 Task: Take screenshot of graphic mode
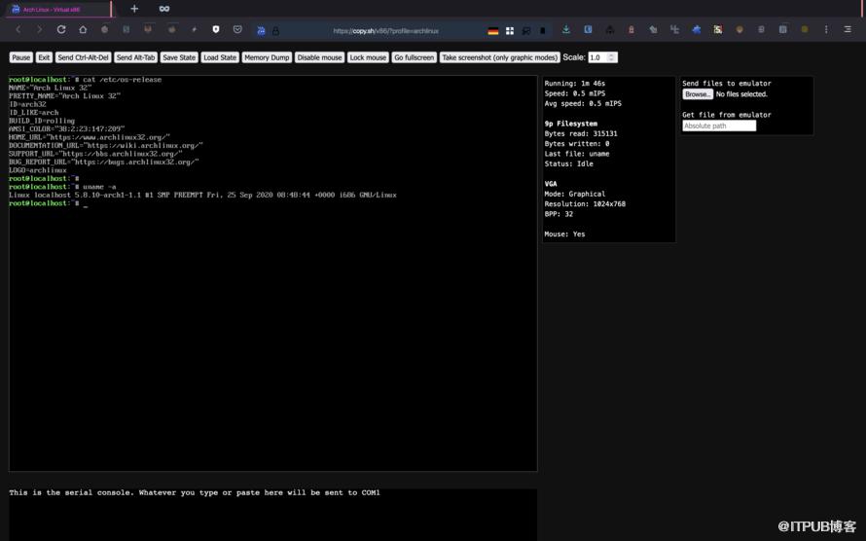point(500,57)
